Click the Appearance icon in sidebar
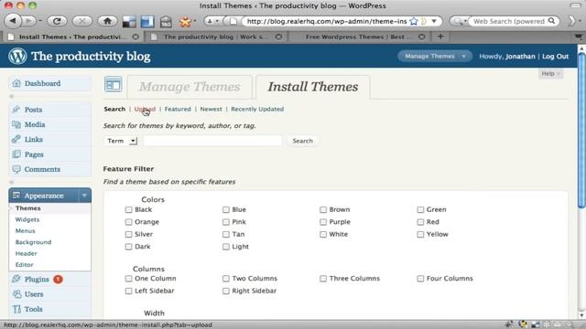This screenshot has height=329, width=586. pyautogui.click(x=16, y=195)
